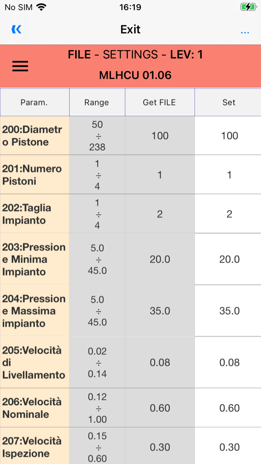Screen dimensions: 261x464
Task: Tap the Param. column header
Action: click(35, 102)
